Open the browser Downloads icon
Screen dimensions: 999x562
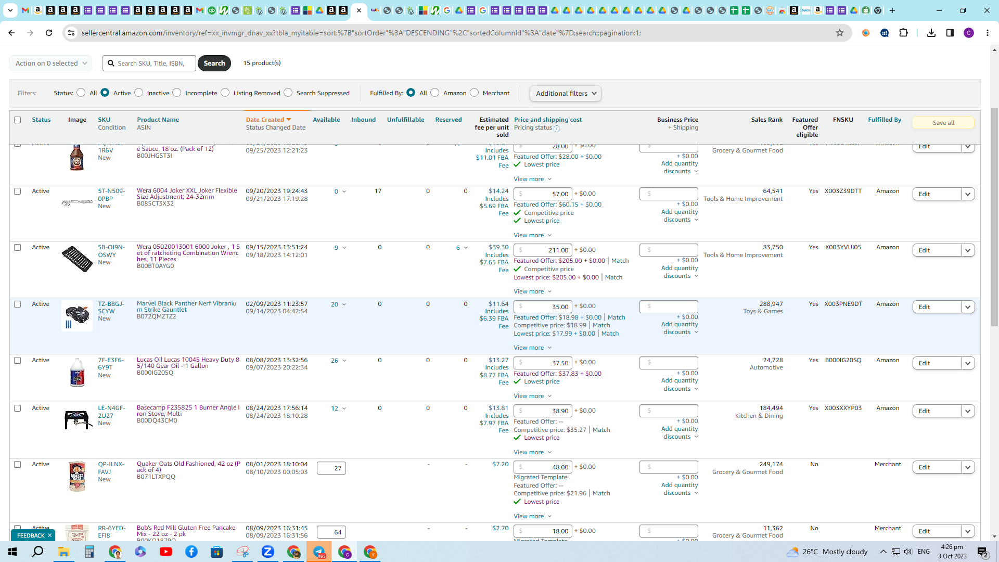[931, 33]
